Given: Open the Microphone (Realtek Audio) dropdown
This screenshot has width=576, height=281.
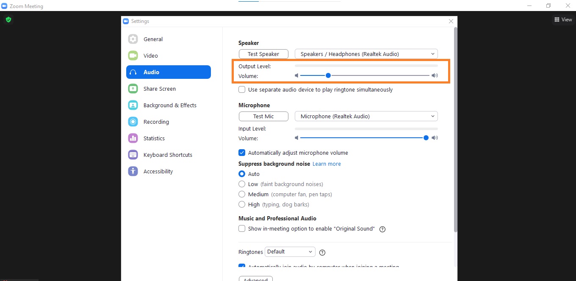Looking at the screenshot, I should 366,116.
